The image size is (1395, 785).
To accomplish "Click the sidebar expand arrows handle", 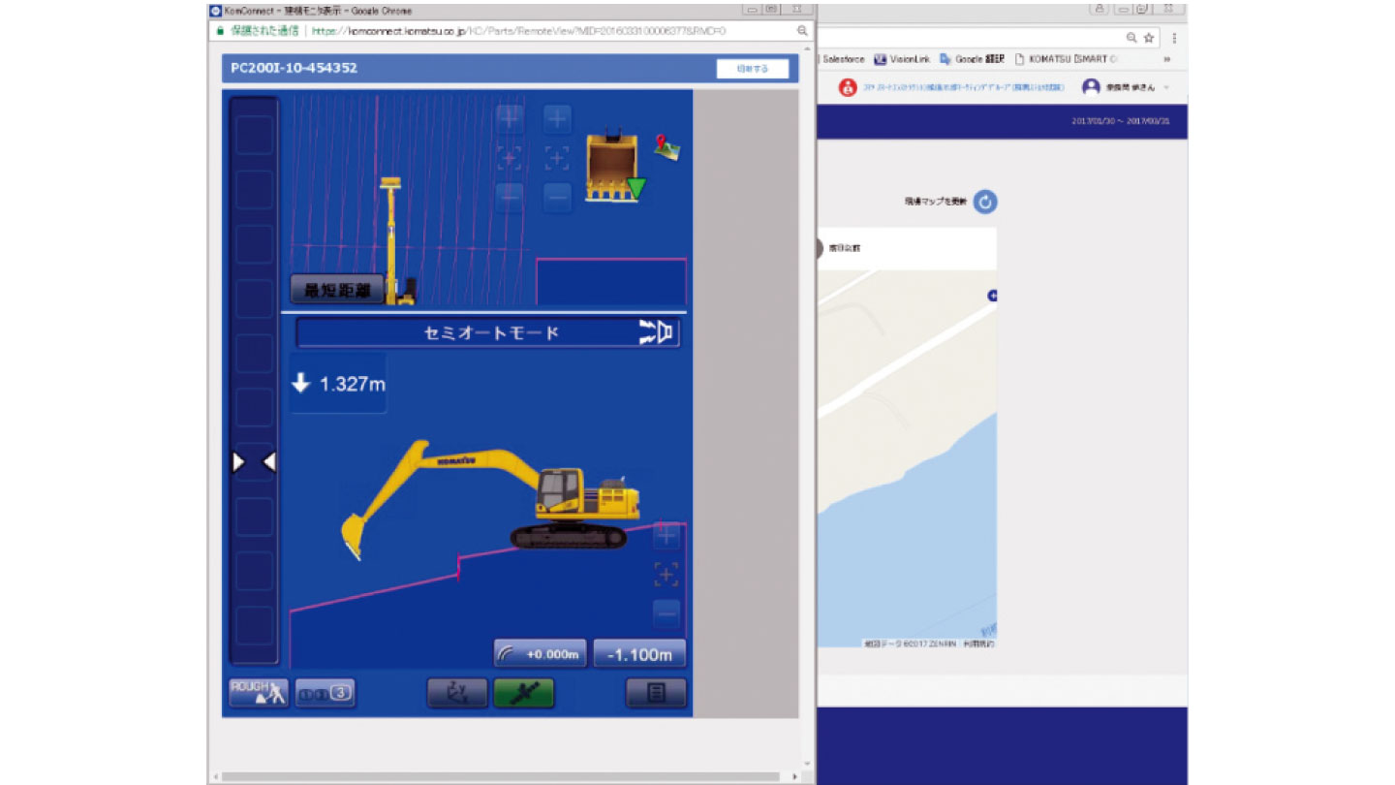I will (254, 462).
